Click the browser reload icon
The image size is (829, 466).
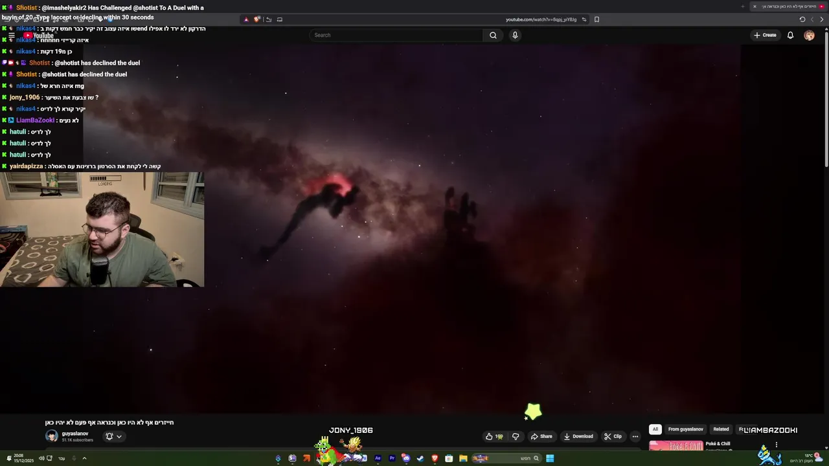[x=802, y=19]
